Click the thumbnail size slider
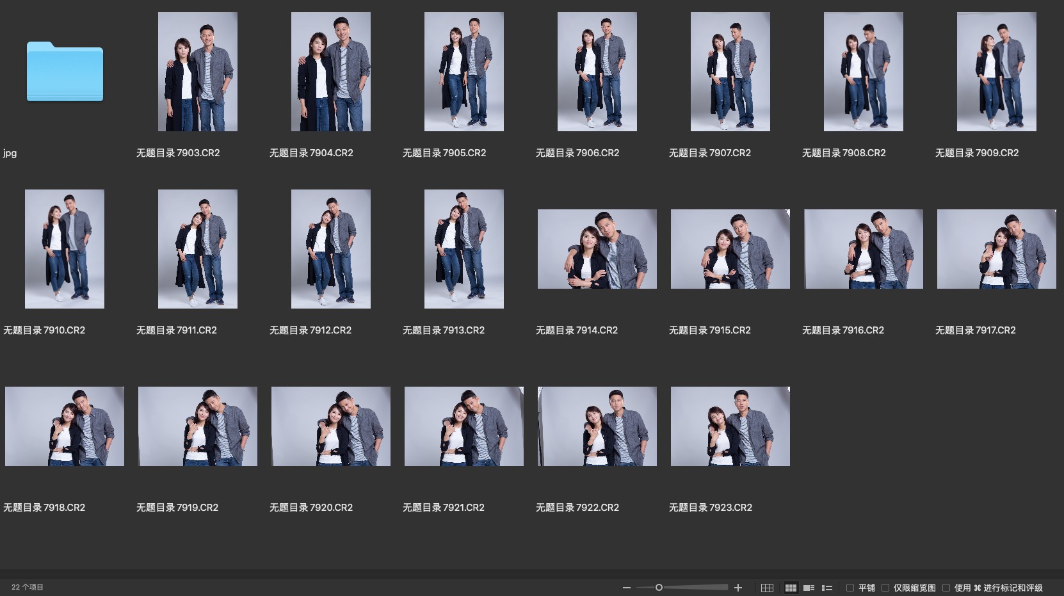The width and height of the screenshot is (1064, 596). coord(659,587)
